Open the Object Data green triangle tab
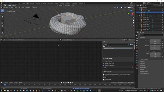This screenshot has height=92, width=164. (137, 63)
